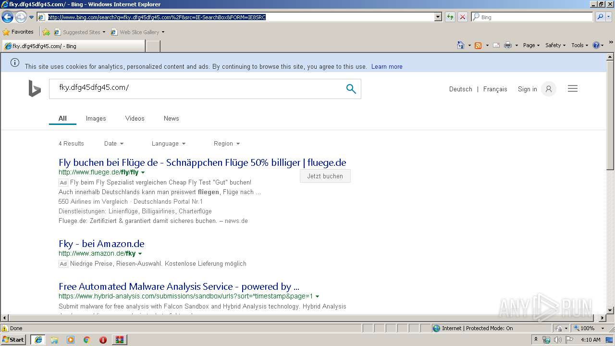
Task: Switch language to Deutsch
Action: point(461,89)
